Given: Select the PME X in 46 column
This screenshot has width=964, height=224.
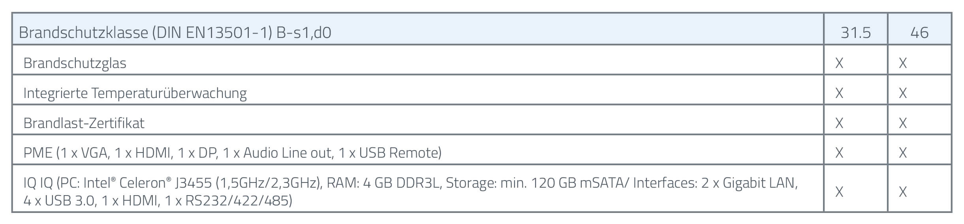Looking at the screenshot, I should click(x=903, y=152).
